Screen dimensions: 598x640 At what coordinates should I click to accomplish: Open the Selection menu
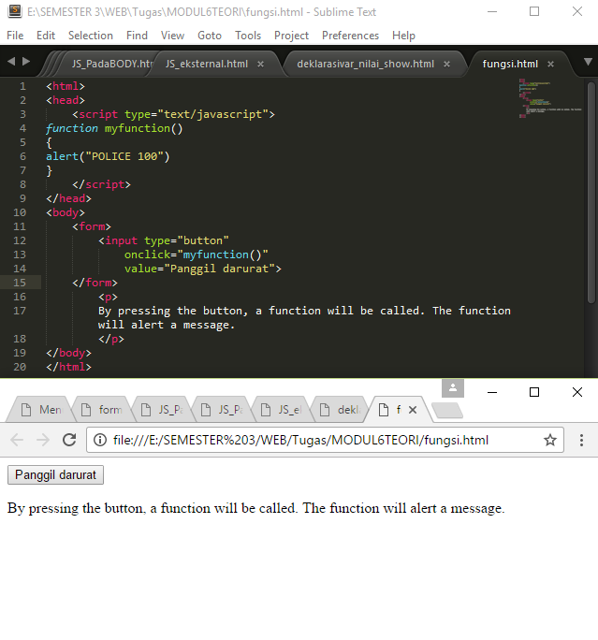(91, 36)
